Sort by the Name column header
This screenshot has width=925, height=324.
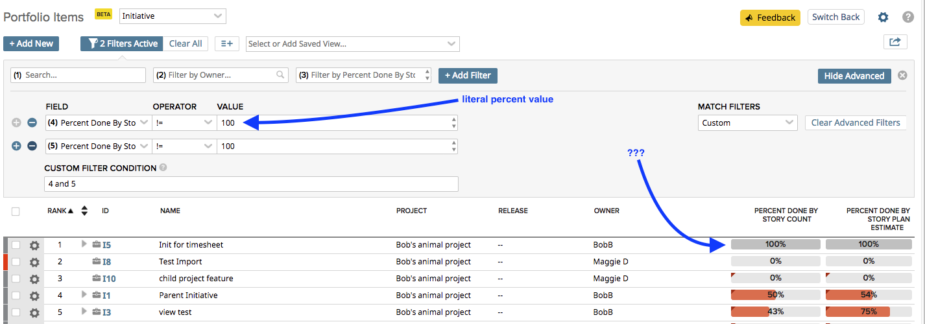[170, 211]
